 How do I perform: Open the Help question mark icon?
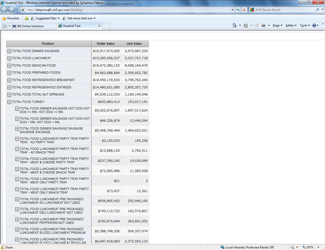314,25
